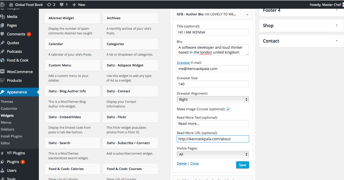Click the Quotes pin icon
This screenshot has height=180, width=344.
(2, 43)
